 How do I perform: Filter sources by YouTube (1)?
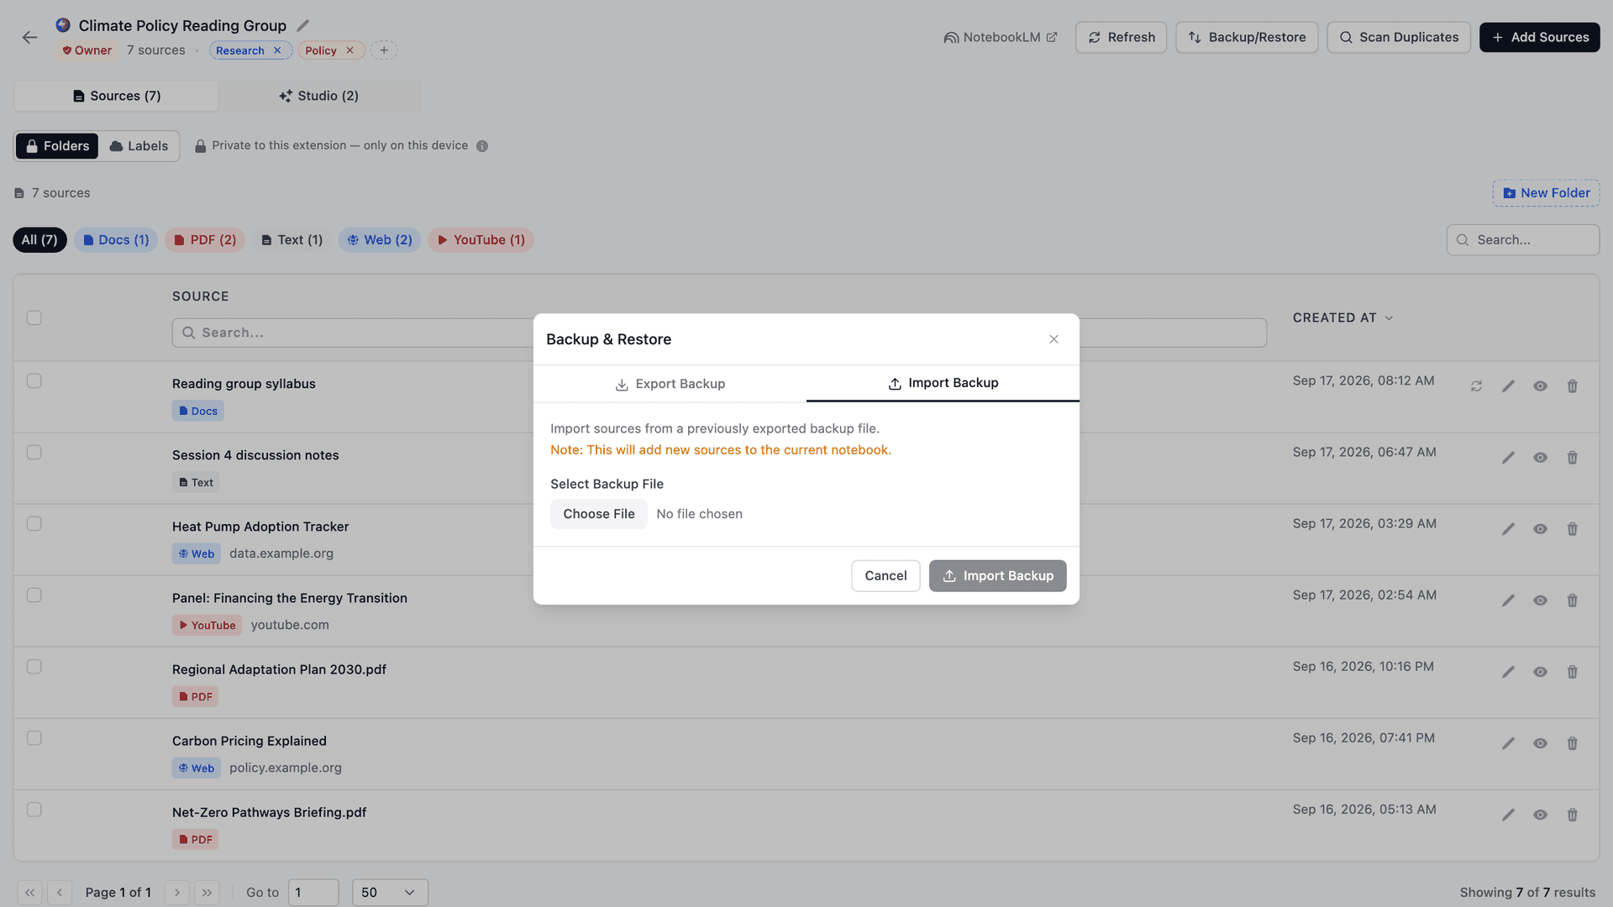point(481,240)
